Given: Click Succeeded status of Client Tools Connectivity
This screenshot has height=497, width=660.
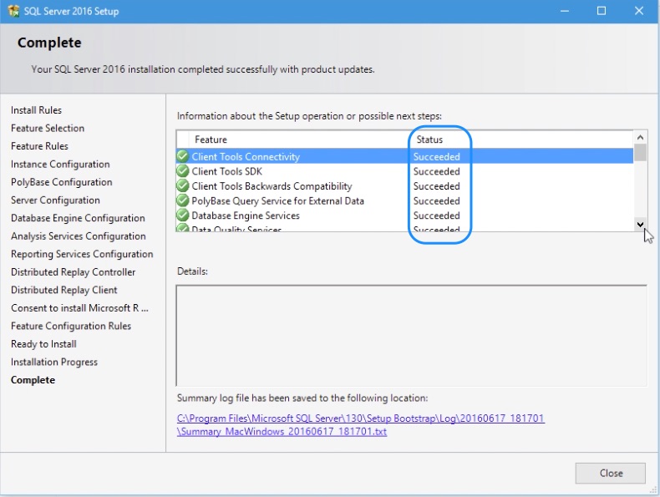Looking at the screenshot, I should coord(436,156).
